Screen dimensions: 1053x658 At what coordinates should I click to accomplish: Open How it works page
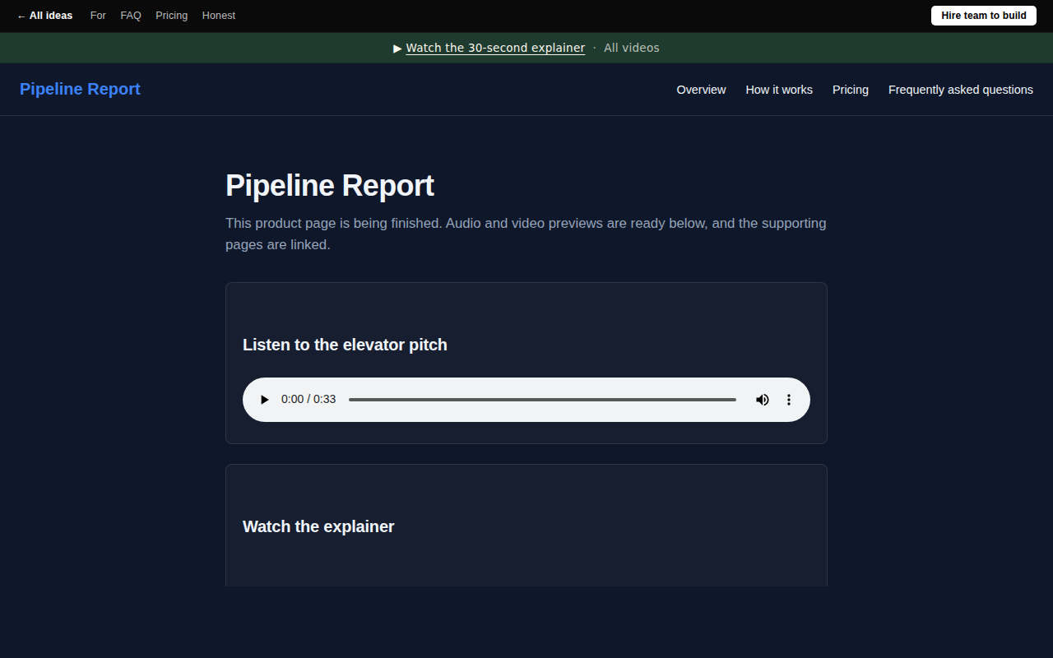coord(779,90)
